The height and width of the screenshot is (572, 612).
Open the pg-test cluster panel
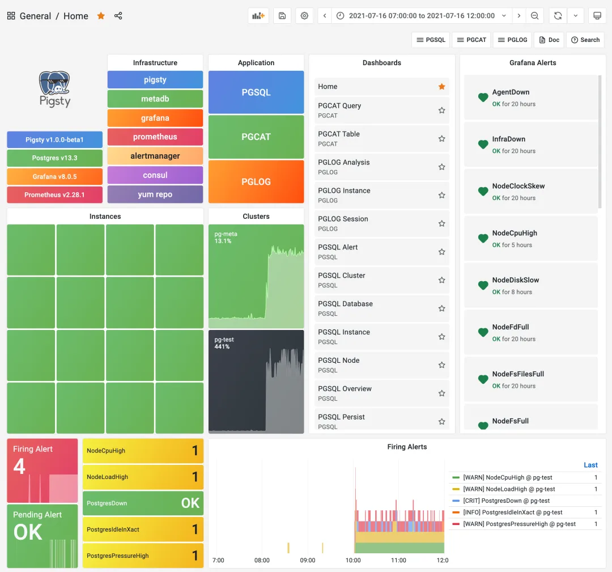(x=256, y=382)
